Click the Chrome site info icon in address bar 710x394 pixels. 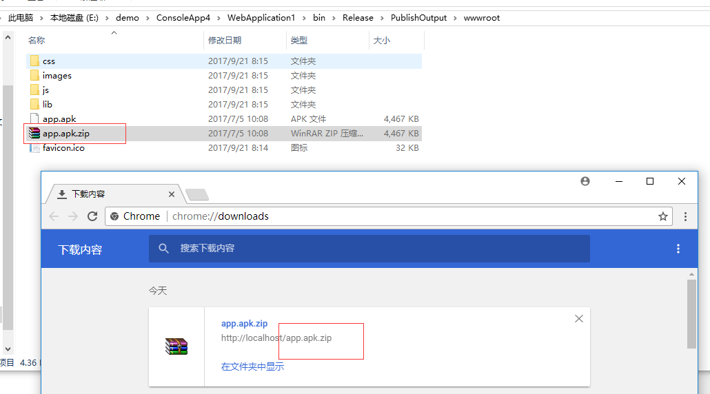114,216
